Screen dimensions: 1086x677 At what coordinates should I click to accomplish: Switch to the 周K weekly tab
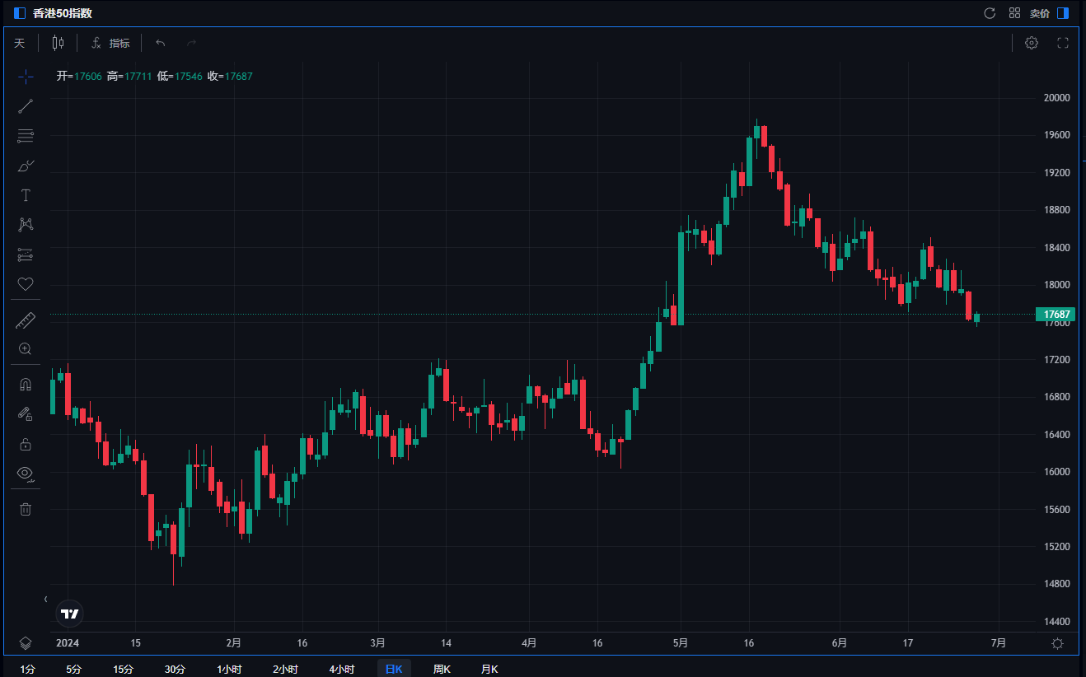(x=442, y=669)
